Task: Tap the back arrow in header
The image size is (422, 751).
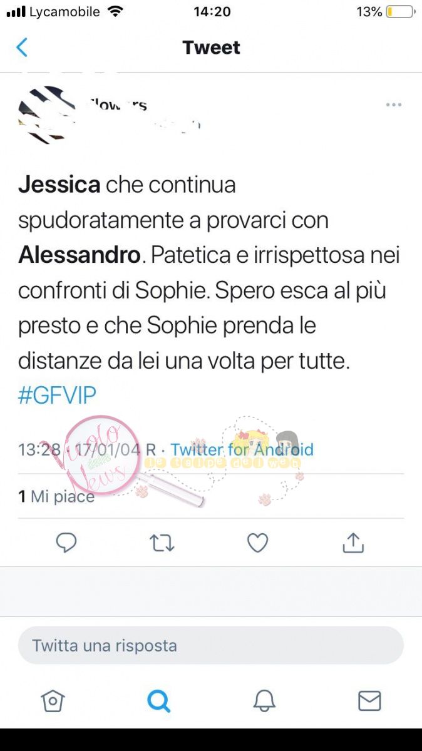Action: coord(22,48)
